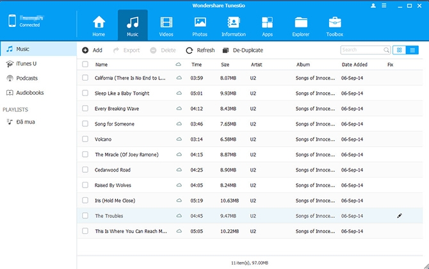Tick the checkbox for Volcano

pyautogui.click(x=85, y=139)
